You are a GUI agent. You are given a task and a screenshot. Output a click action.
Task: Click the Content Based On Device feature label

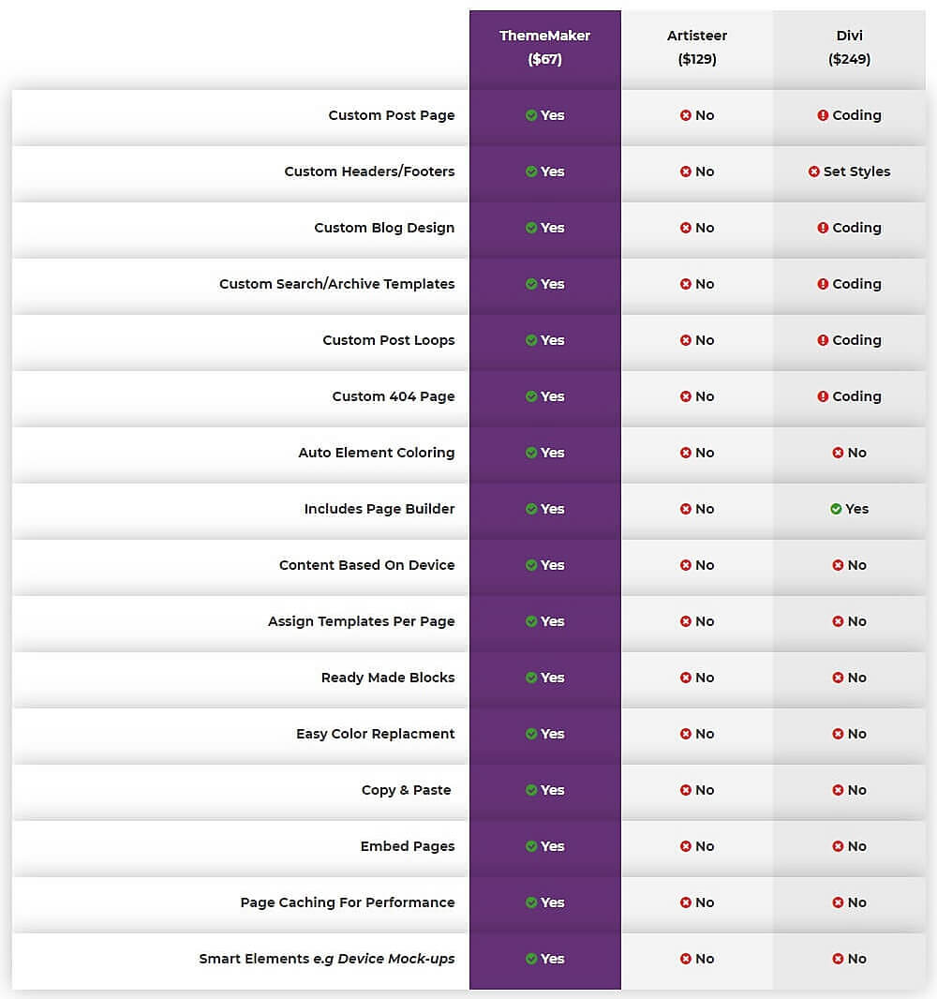(x=367, y=565)
